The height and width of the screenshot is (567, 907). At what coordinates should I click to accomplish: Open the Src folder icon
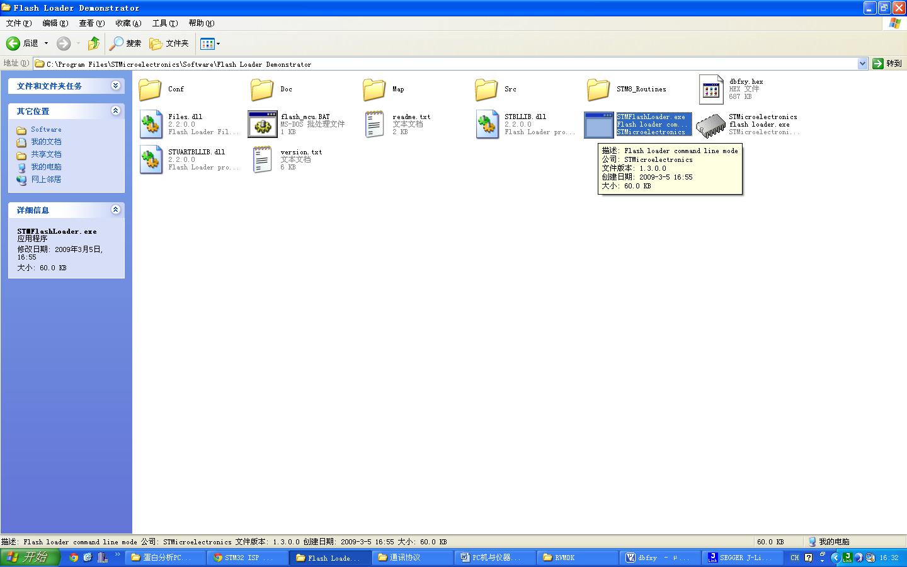click(486, 89)
